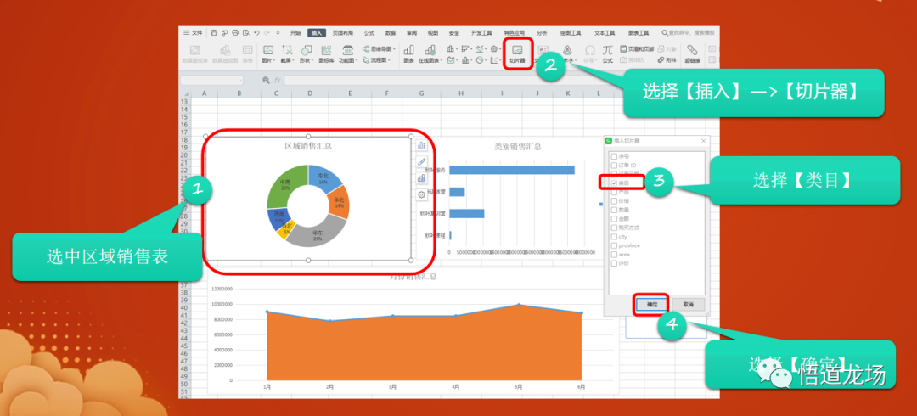Check the city checkbox
917x416 pixels.
coord(614,236)
